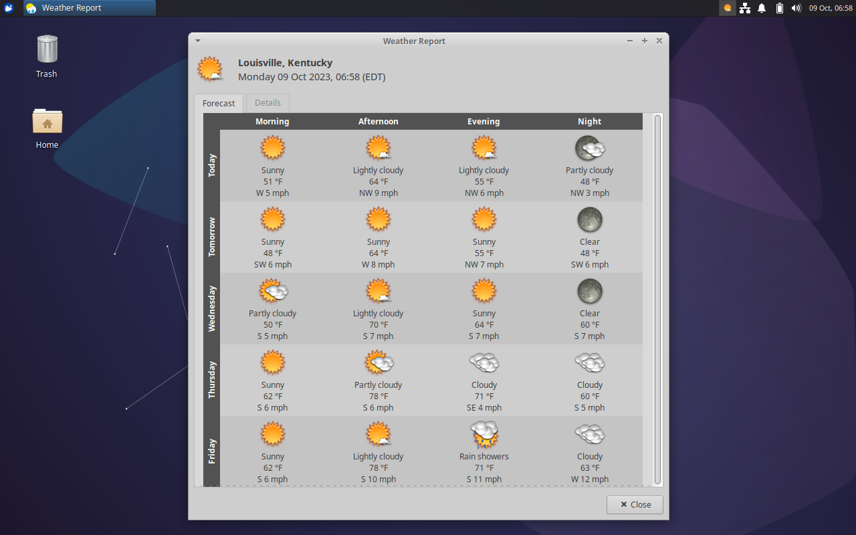
Task: Click the sunny icon for Tomorrow Evening
Action: click(x=484, y=219)
